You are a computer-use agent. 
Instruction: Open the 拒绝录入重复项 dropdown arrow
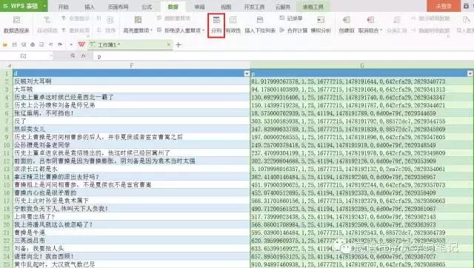pyautogui.click(x=204, y=30)
